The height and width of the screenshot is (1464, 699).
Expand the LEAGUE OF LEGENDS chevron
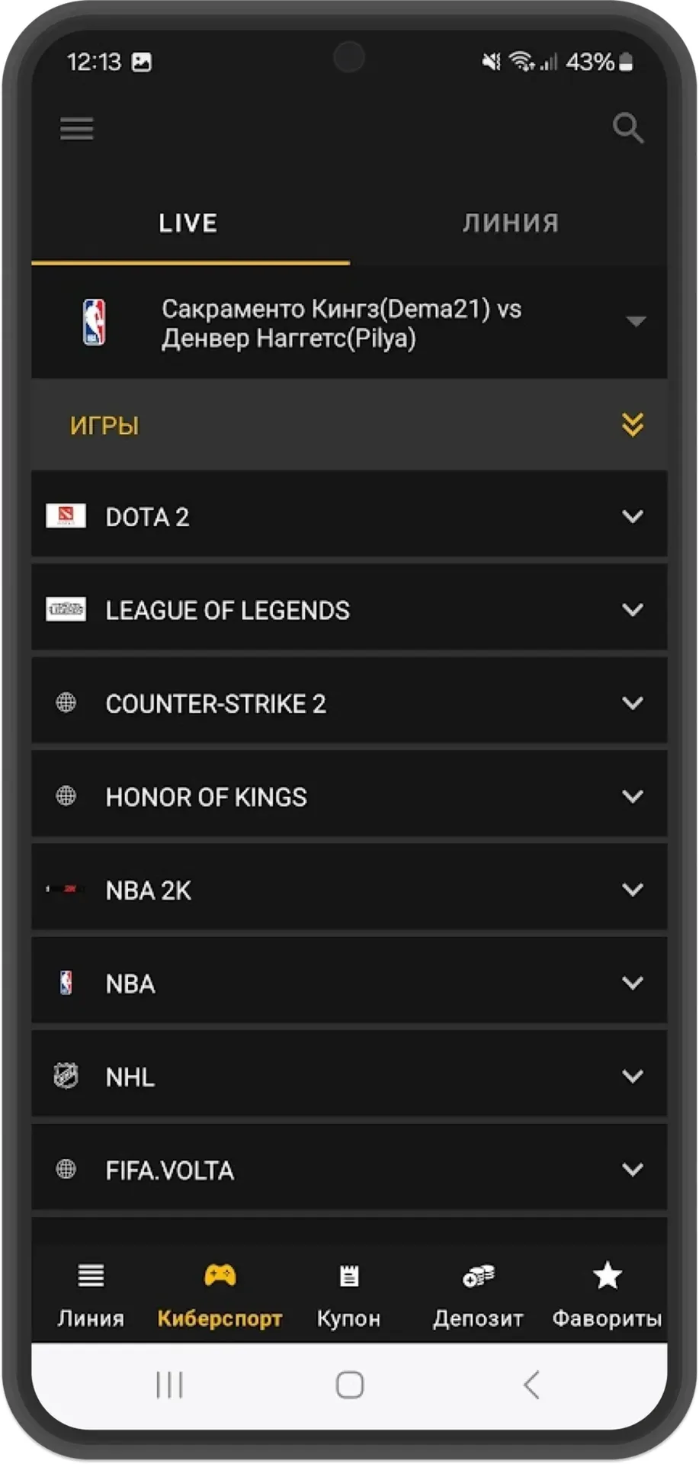633,609
